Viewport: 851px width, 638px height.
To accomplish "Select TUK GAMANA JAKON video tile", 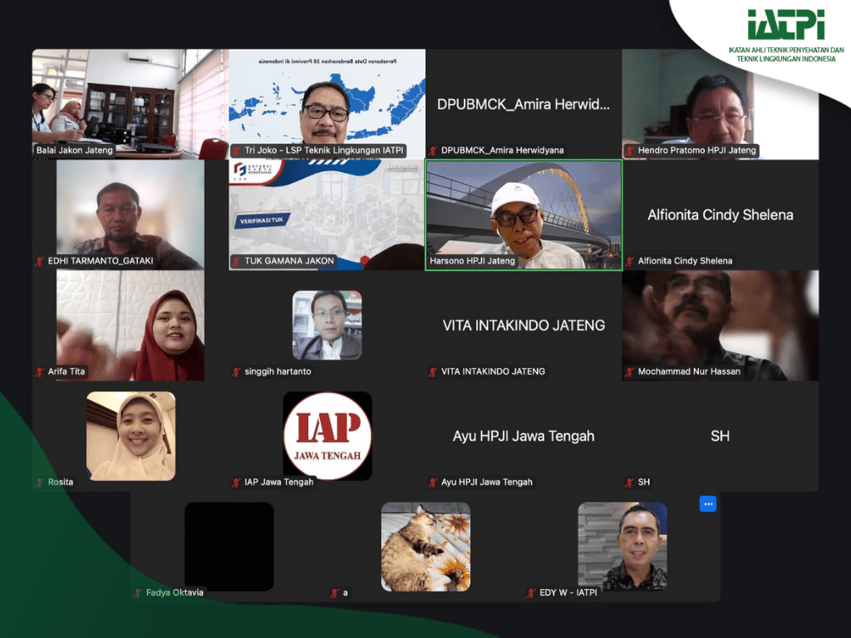I will point(327,215).
